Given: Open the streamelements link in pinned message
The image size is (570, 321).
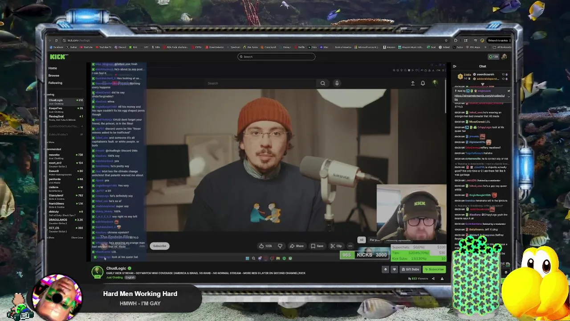Looking at the screenshot, I should [x=480, y=97].
